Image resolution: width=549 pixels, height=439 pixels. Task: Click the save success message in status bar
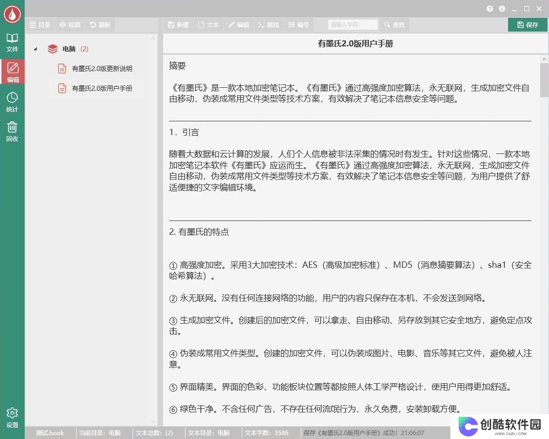364,433
